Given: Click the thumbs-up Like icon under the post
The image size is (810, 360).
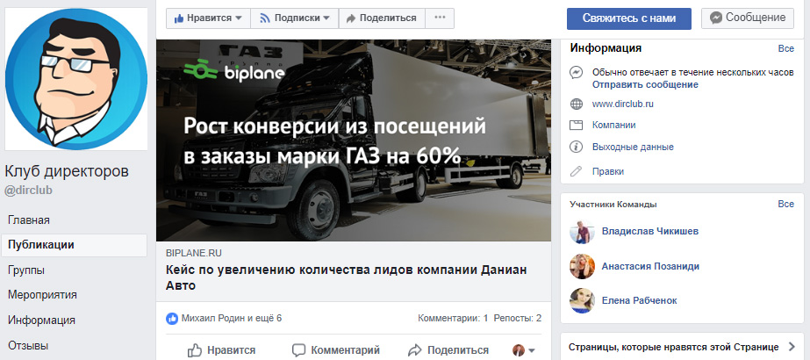Looking at the screenshot, I should [x=194, y=350].
